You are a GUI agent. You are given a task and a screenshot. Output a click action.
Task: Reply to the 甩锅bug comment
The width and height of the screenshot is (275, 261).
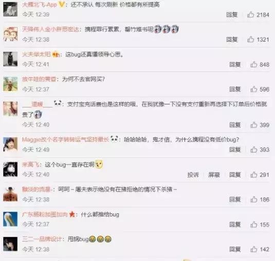(x=235, y=249)
